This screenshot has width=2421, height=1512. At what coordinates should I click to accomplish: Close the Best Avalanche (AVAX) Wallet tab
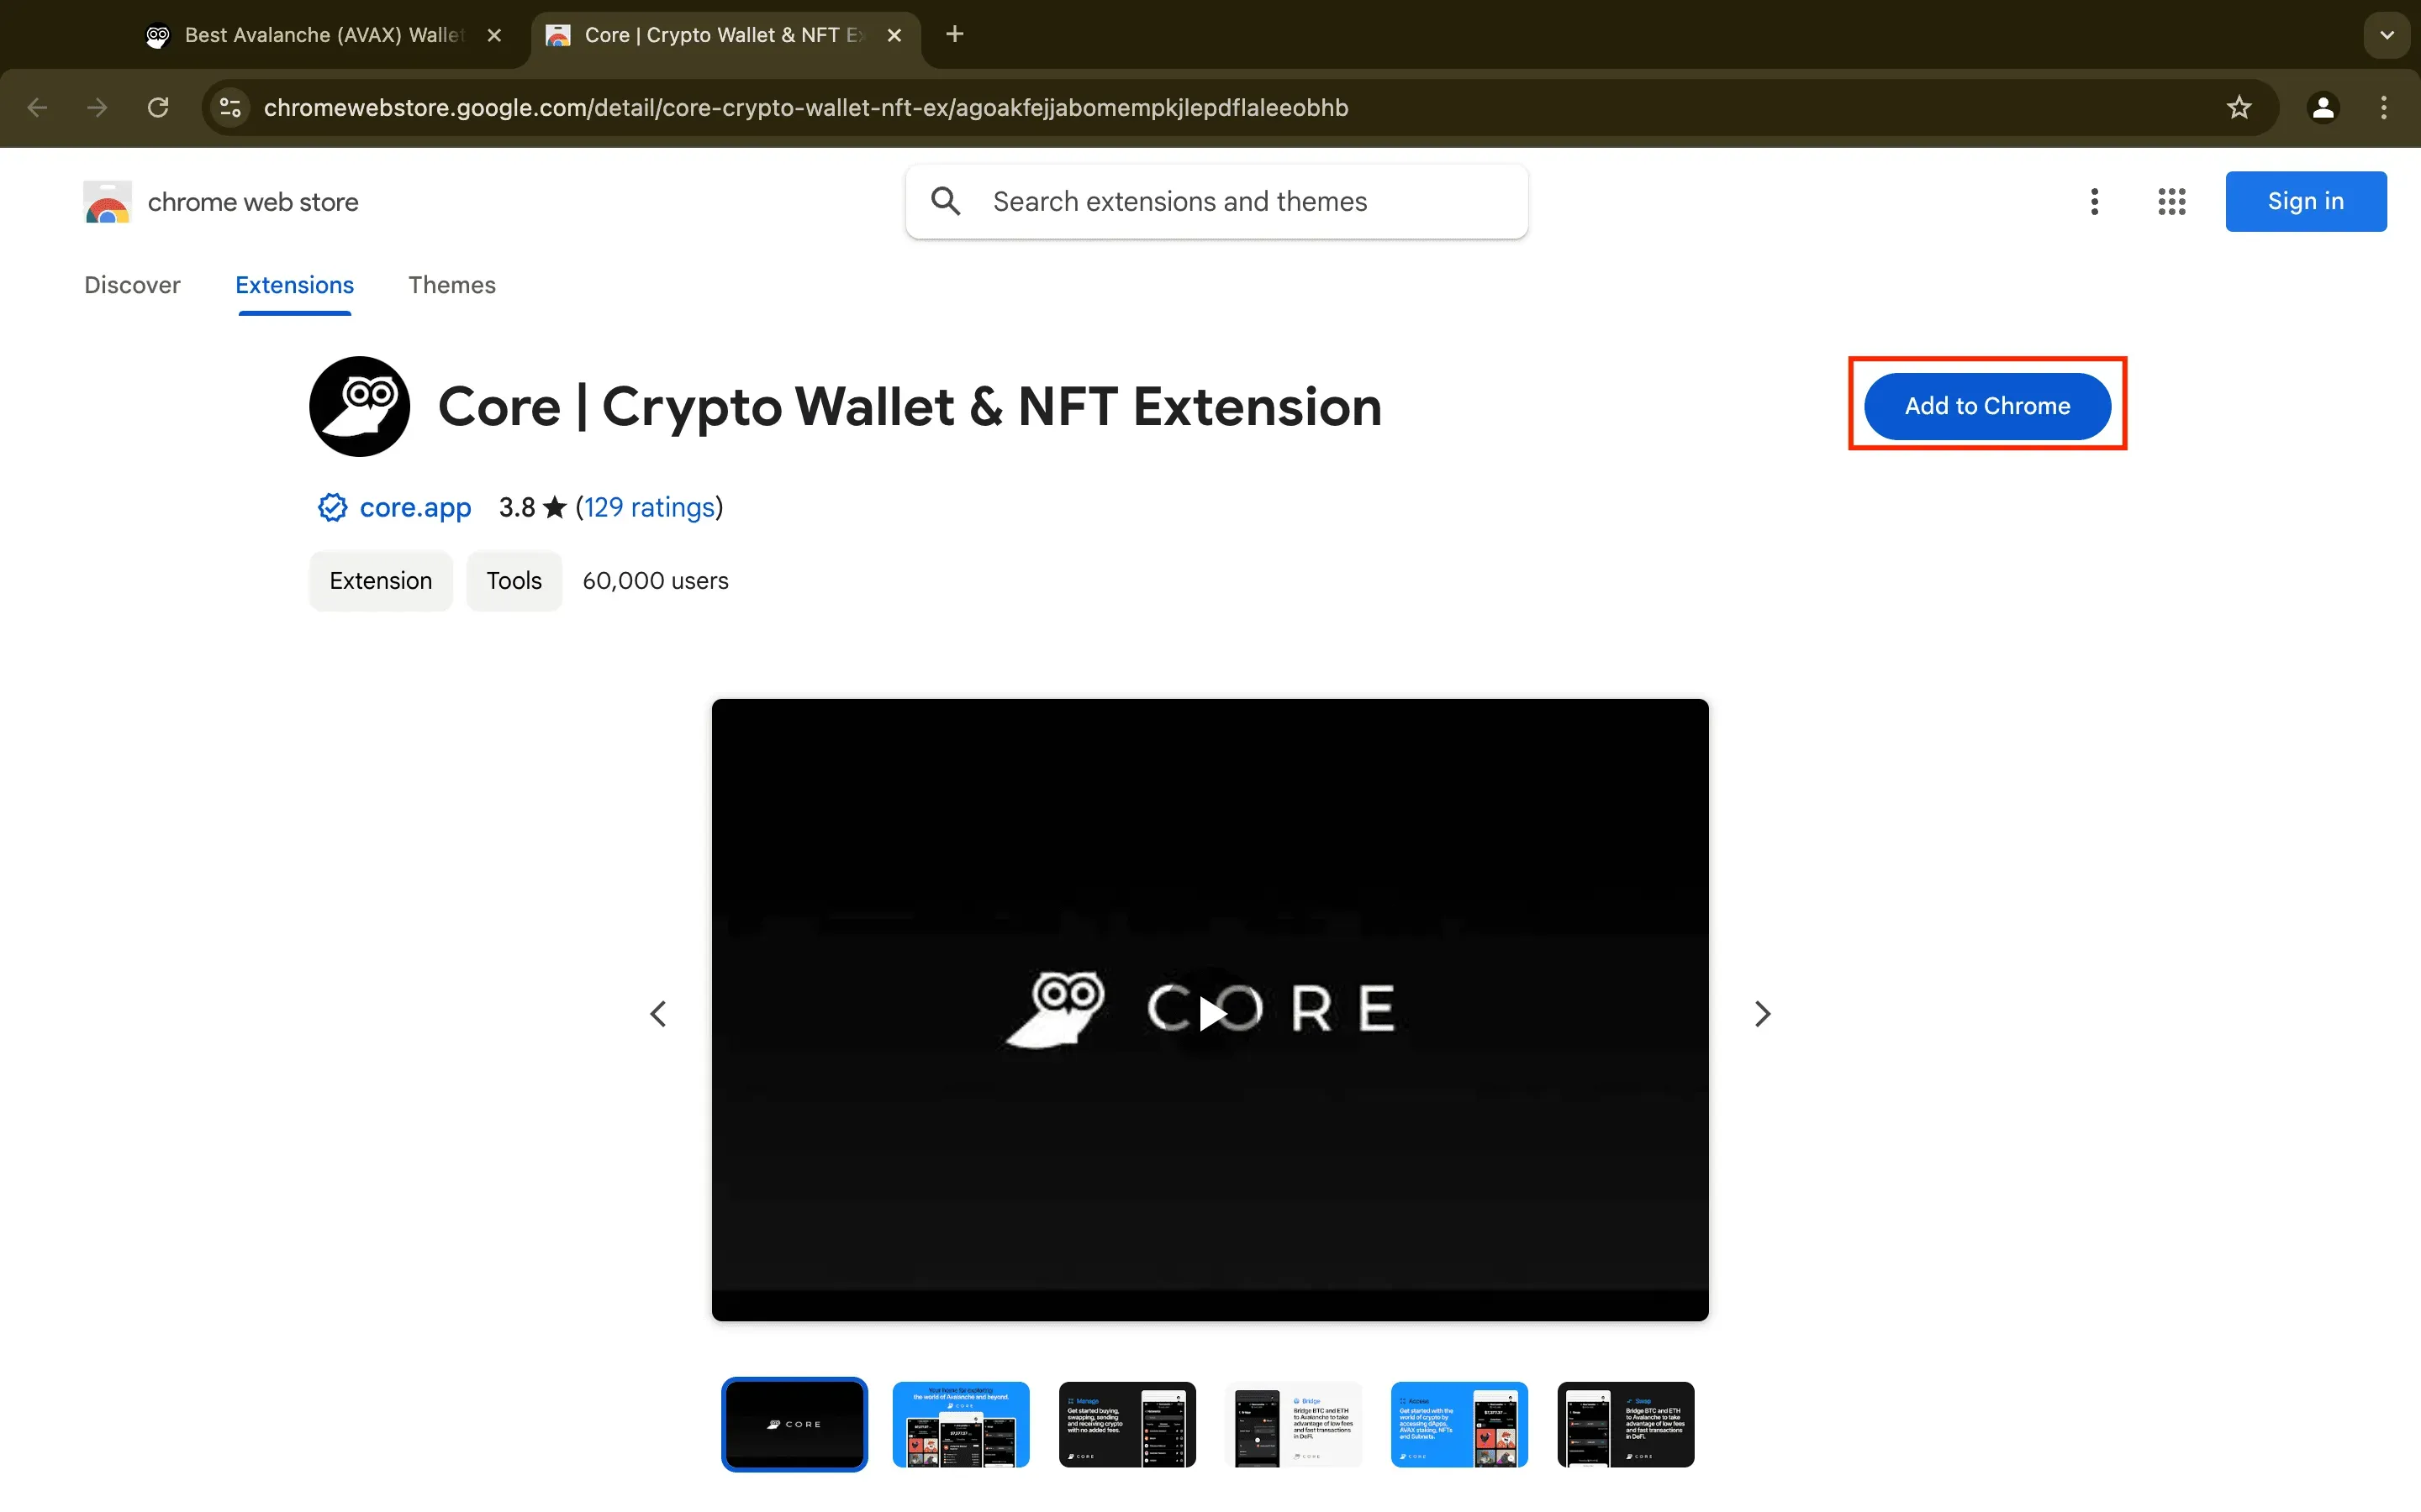pyautogui.click(x=494, y=36)
